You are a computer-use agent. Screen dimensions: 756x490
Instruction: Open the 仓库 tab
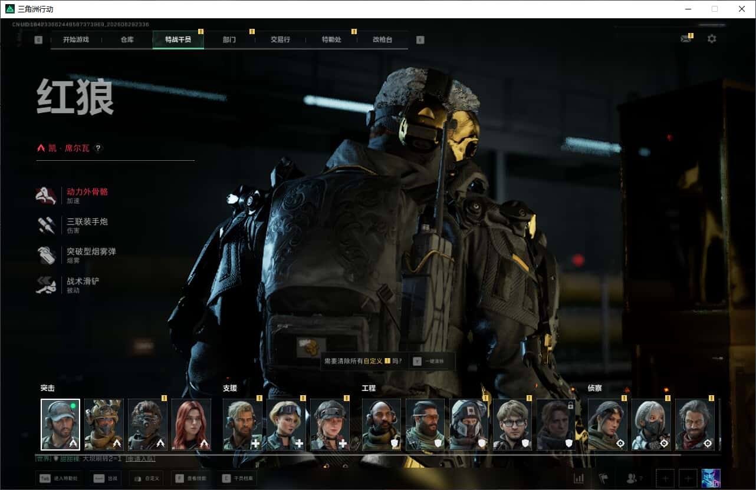(x=127, y=40)
